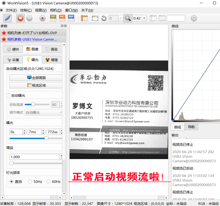Pause the video stream
The height and width of the screenshot is (206, 220).
coord(29,18)
